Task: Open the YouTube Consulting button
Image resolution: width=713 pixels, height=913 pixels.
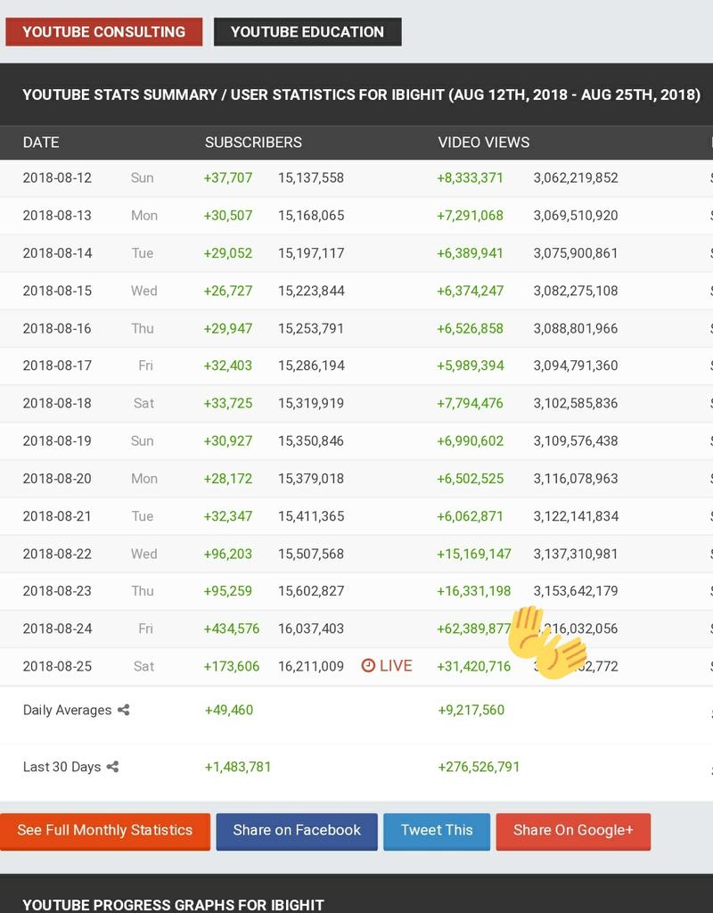Action: [104, 31]
